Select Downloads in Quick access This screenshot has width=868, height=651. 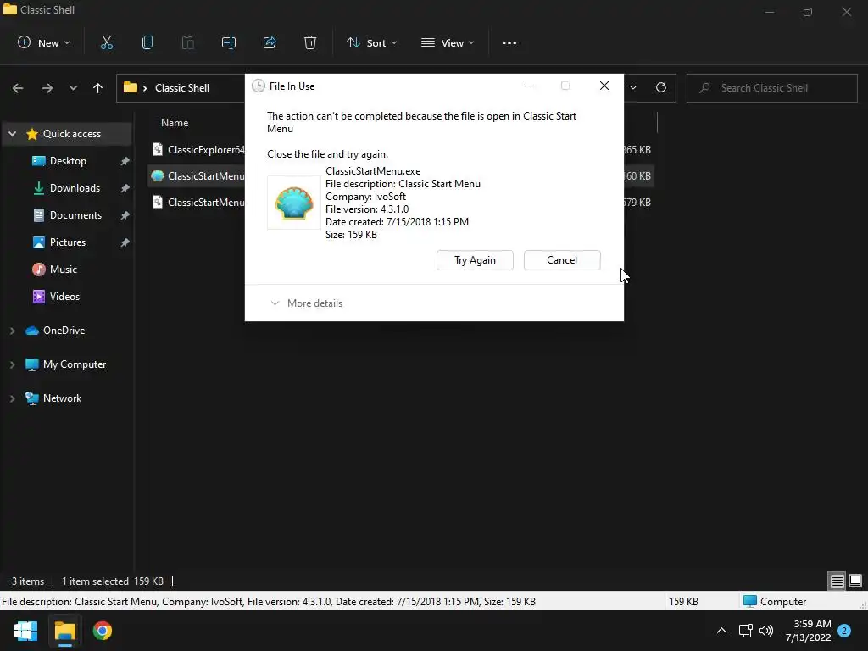[x=75, y=188]
